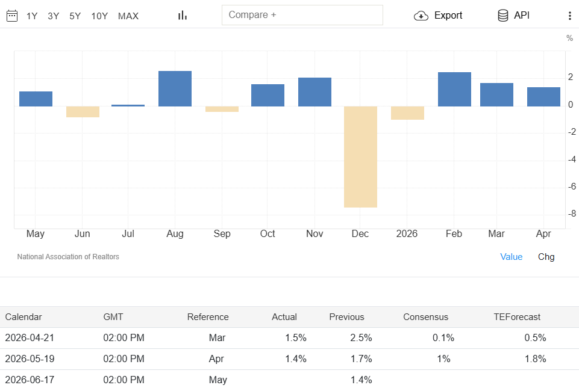Click the Consensus column header
The height and width of the screenshot is (388, 579).
(x=426, y=317)
